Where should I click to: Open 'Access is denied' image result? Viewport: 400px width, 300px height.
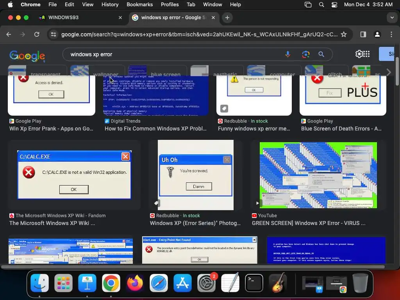coord(52,95)
